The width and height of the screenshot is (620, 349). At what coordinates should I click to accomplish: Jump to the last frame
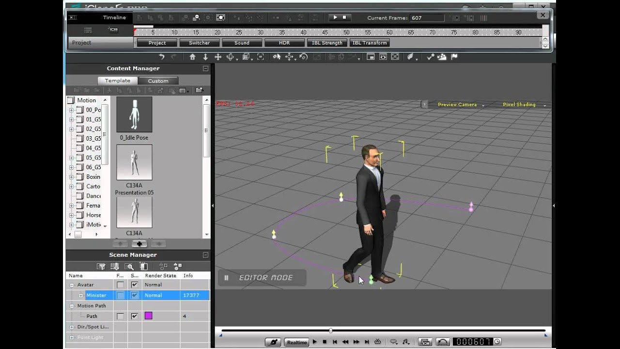point(367,342)
